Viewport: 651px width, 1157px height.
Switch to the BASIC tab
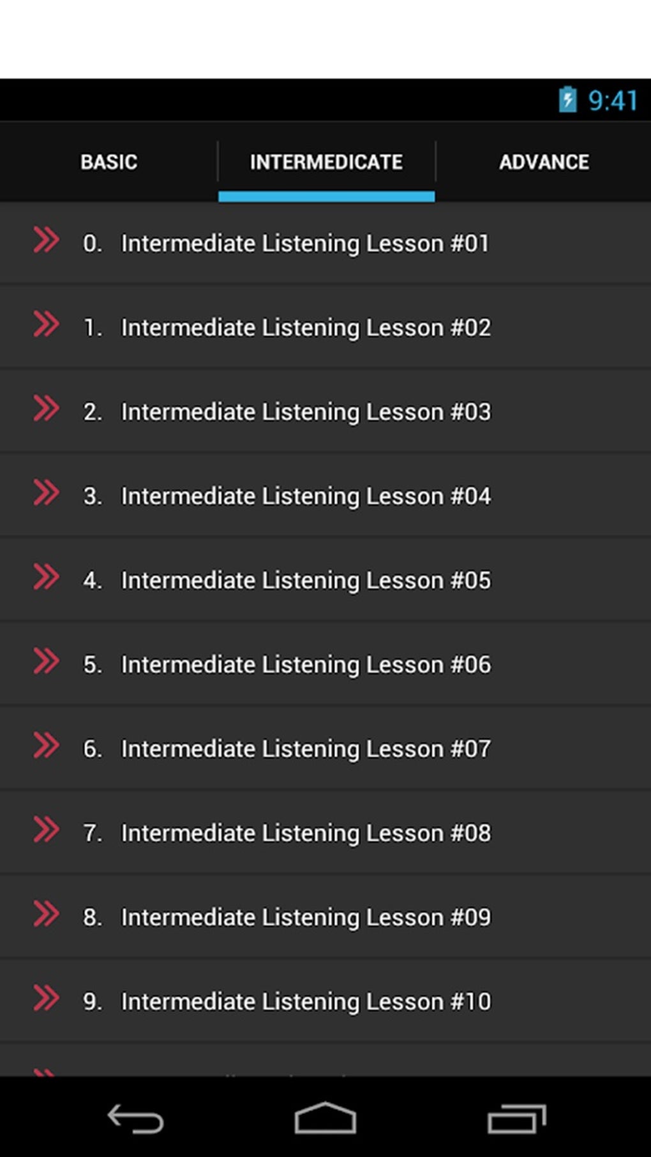point(109,162)
